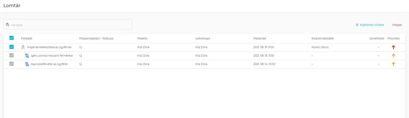Click the Mégse cancel button

pos(397,25)
